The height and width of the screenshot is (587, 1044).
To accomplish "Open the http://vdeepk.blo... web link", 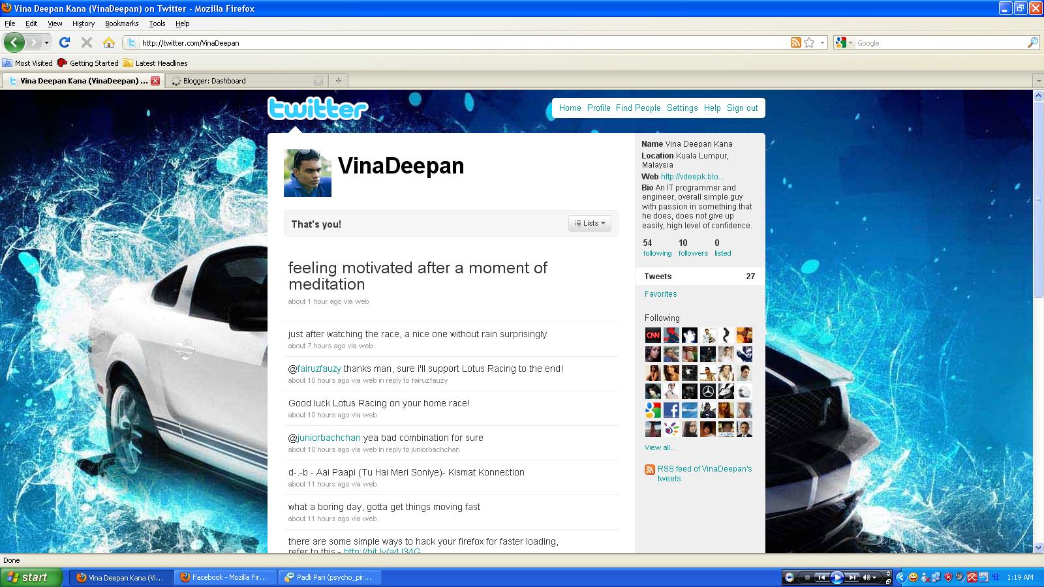I will click(x=692, y=177).
